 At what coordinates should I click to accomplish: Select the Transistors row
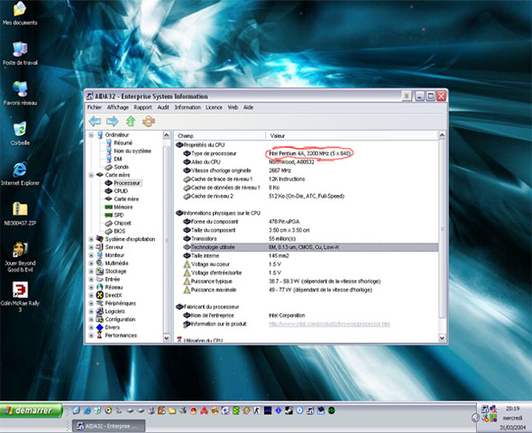pos(307,238)
